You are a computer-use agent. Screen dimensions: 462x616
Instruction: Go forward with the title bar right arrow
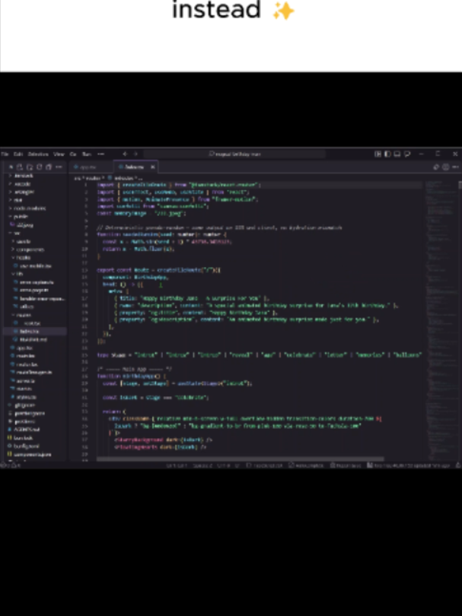click(x=135, y=154)
